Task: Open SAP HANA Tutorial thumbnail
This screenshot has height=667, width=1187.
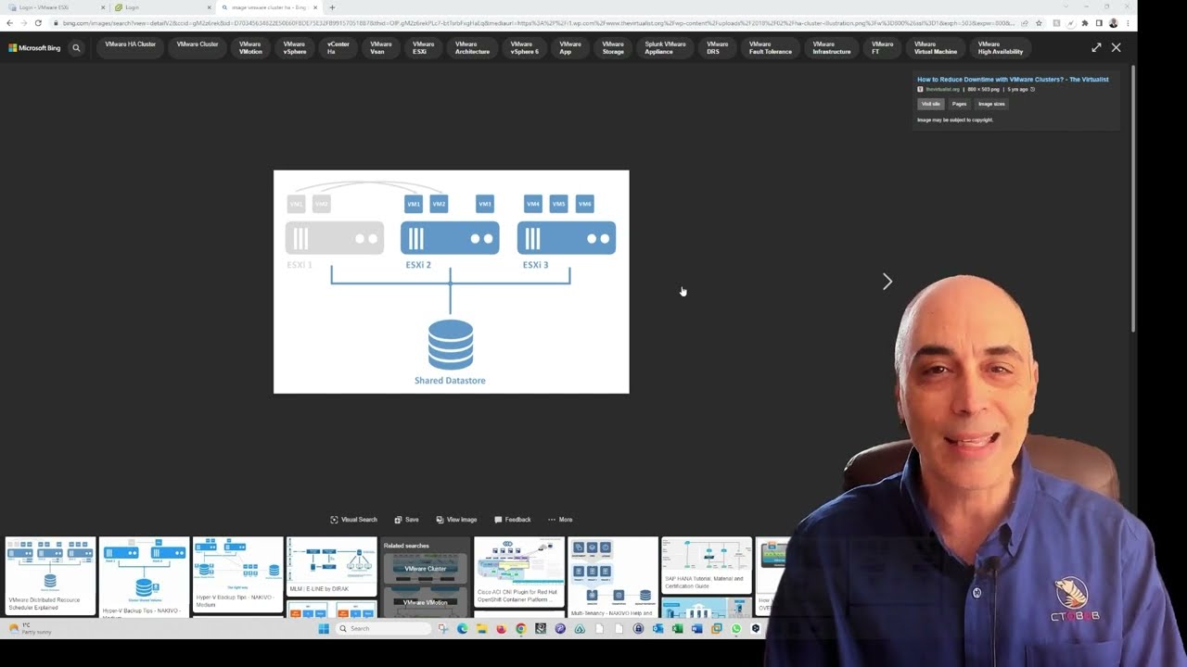Action: point(707,565)
